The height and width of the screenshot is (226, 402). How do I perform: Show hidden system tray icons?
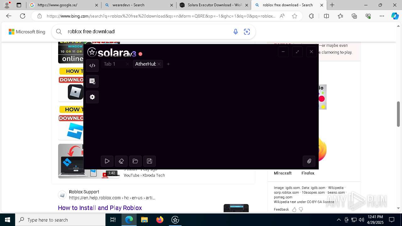click(x=339, y=220)
